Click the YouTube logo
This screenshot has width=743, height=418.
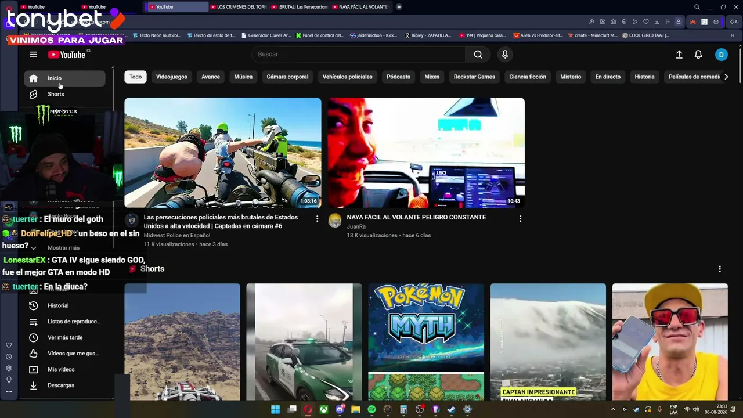[67, 55]
